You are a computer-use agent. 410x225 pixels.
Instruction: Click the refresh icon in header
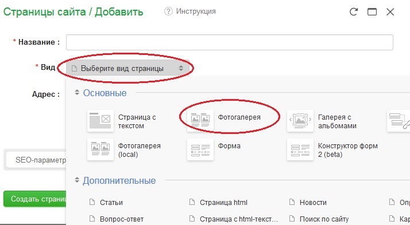pos(354,11)
